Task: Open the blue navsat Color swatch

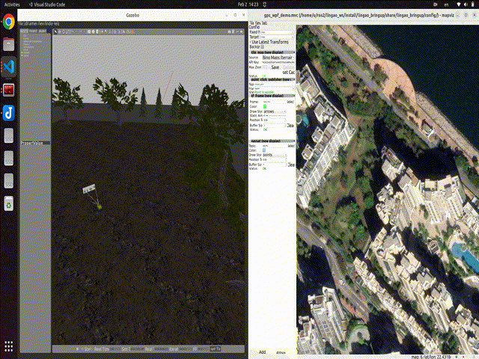Action: pyautogui.click(x=264, y=150)
